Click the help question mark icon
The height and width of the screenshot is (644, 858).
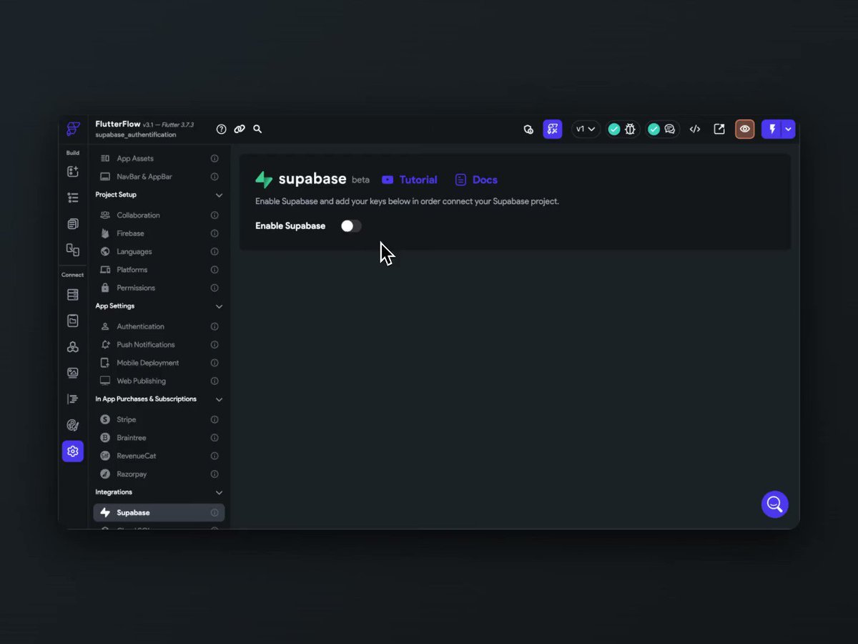tap(222, 130)
